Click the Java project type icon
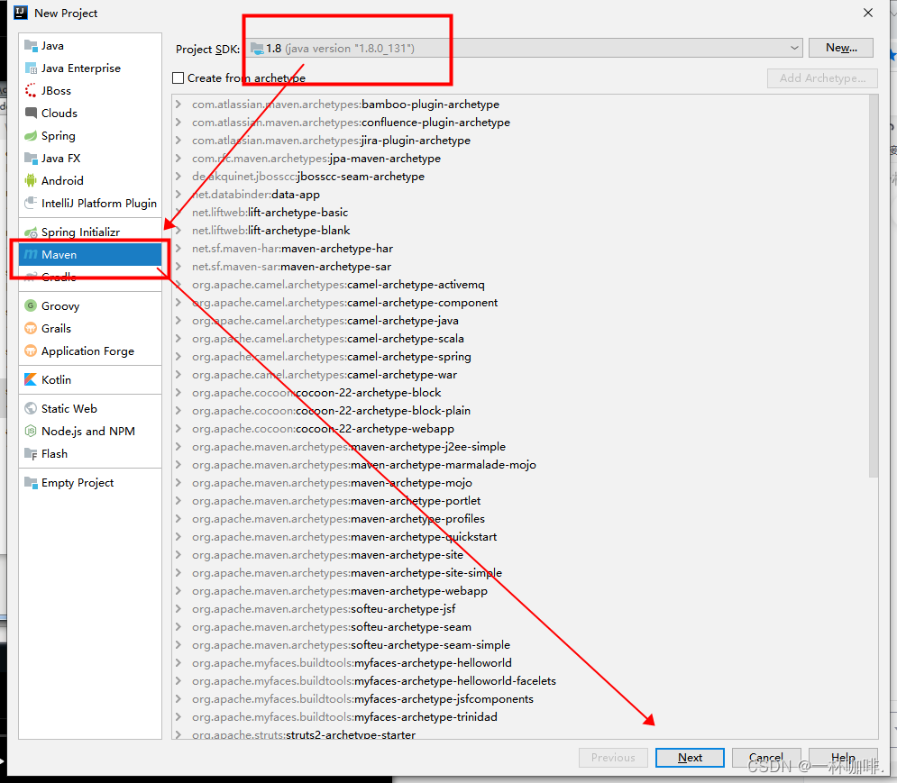Viewport: 897px width, 783px height. (x=31, y=46)
